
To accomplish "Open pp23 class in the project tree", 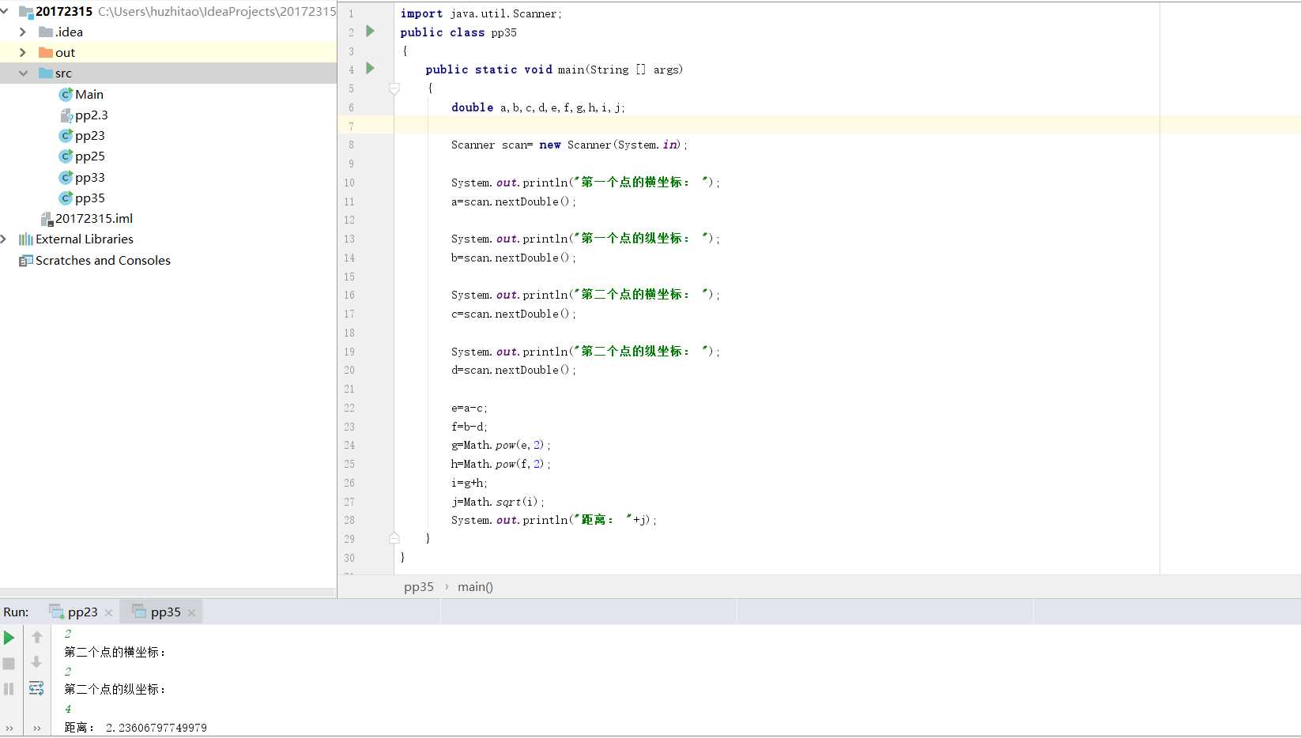I will (x=90, y=136).
